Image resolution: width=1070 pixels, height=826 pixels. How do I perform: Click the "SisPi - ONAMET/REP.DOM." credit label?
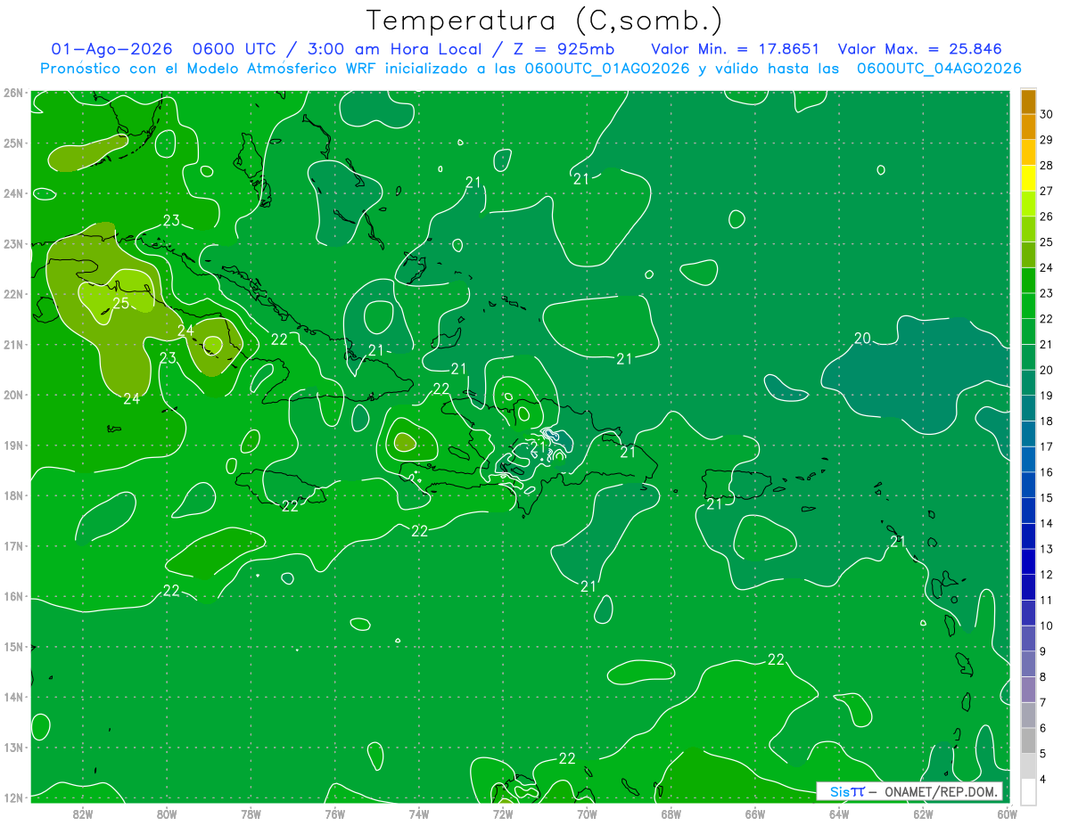(908, 791)
